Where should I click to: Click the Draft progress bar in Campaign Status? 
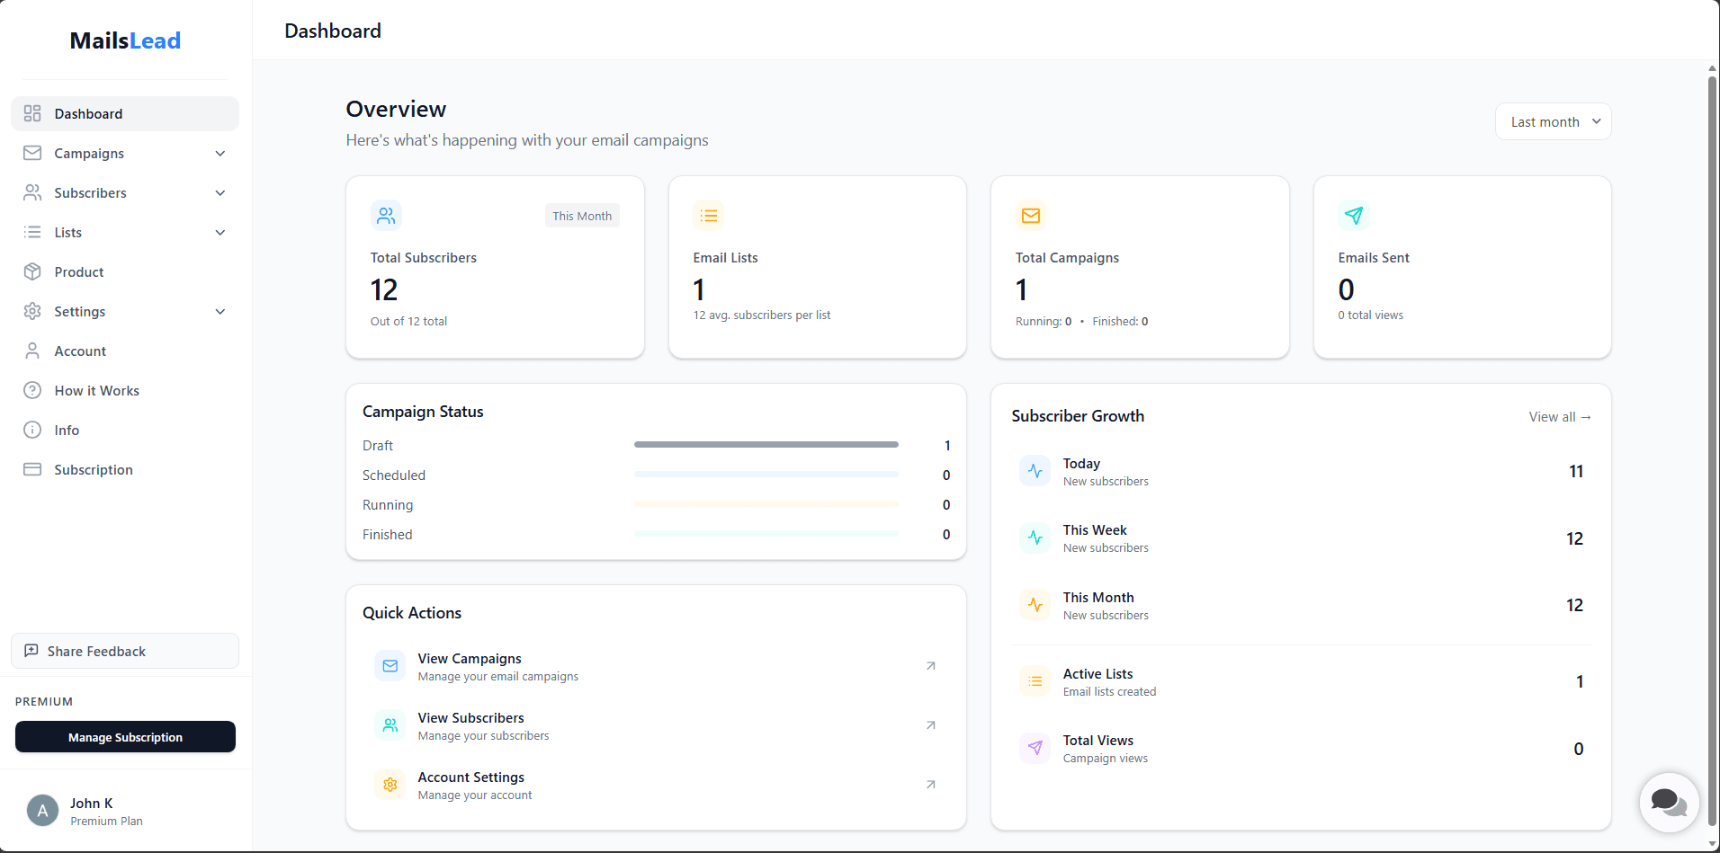[765, 444]
